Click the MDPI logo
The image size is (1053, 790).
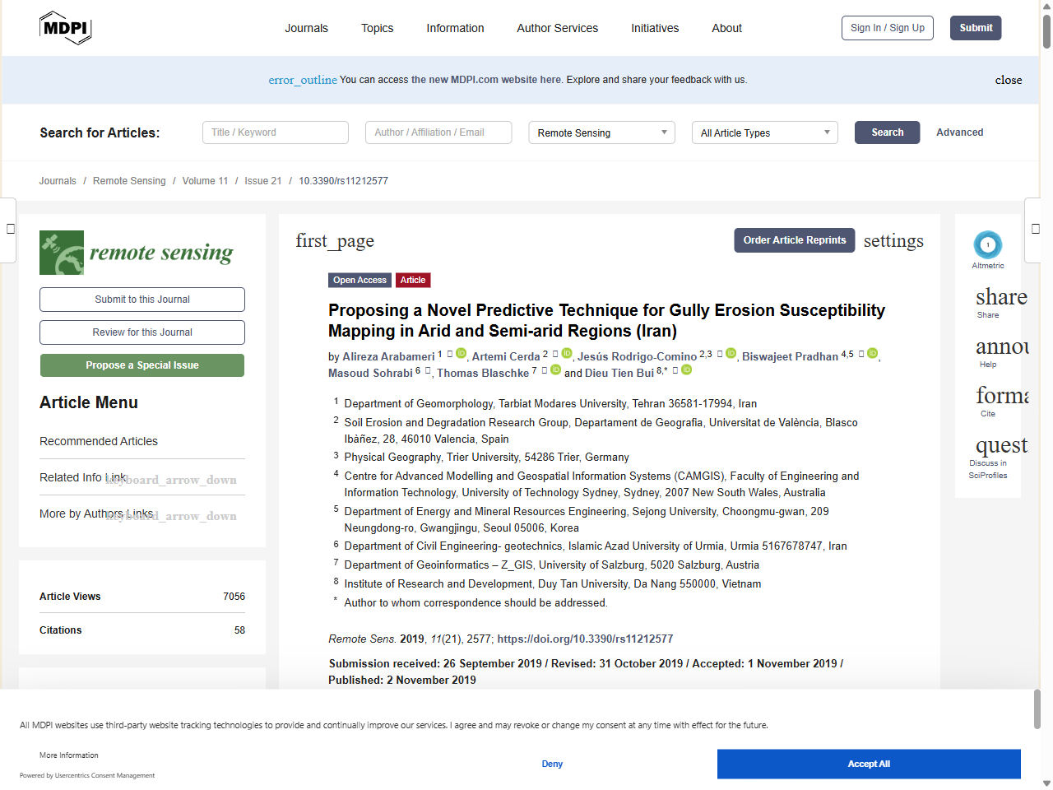(65, 28)
